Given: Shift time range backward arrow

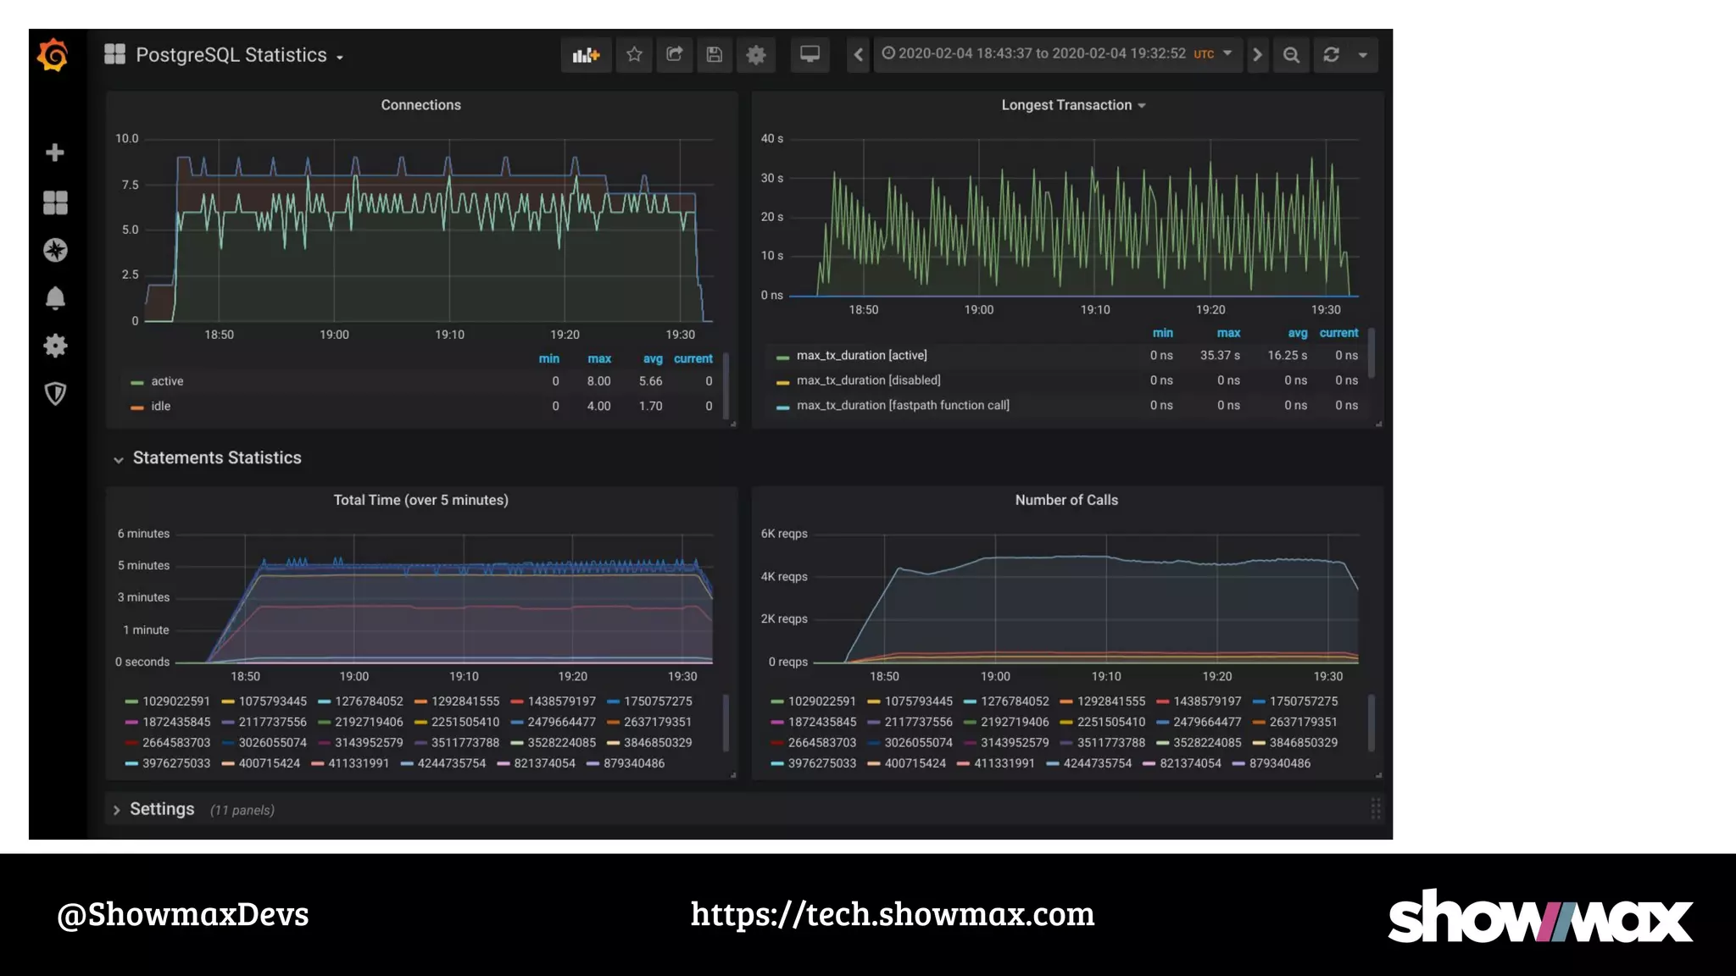Looking at the screenshot, I should (859, 55).
